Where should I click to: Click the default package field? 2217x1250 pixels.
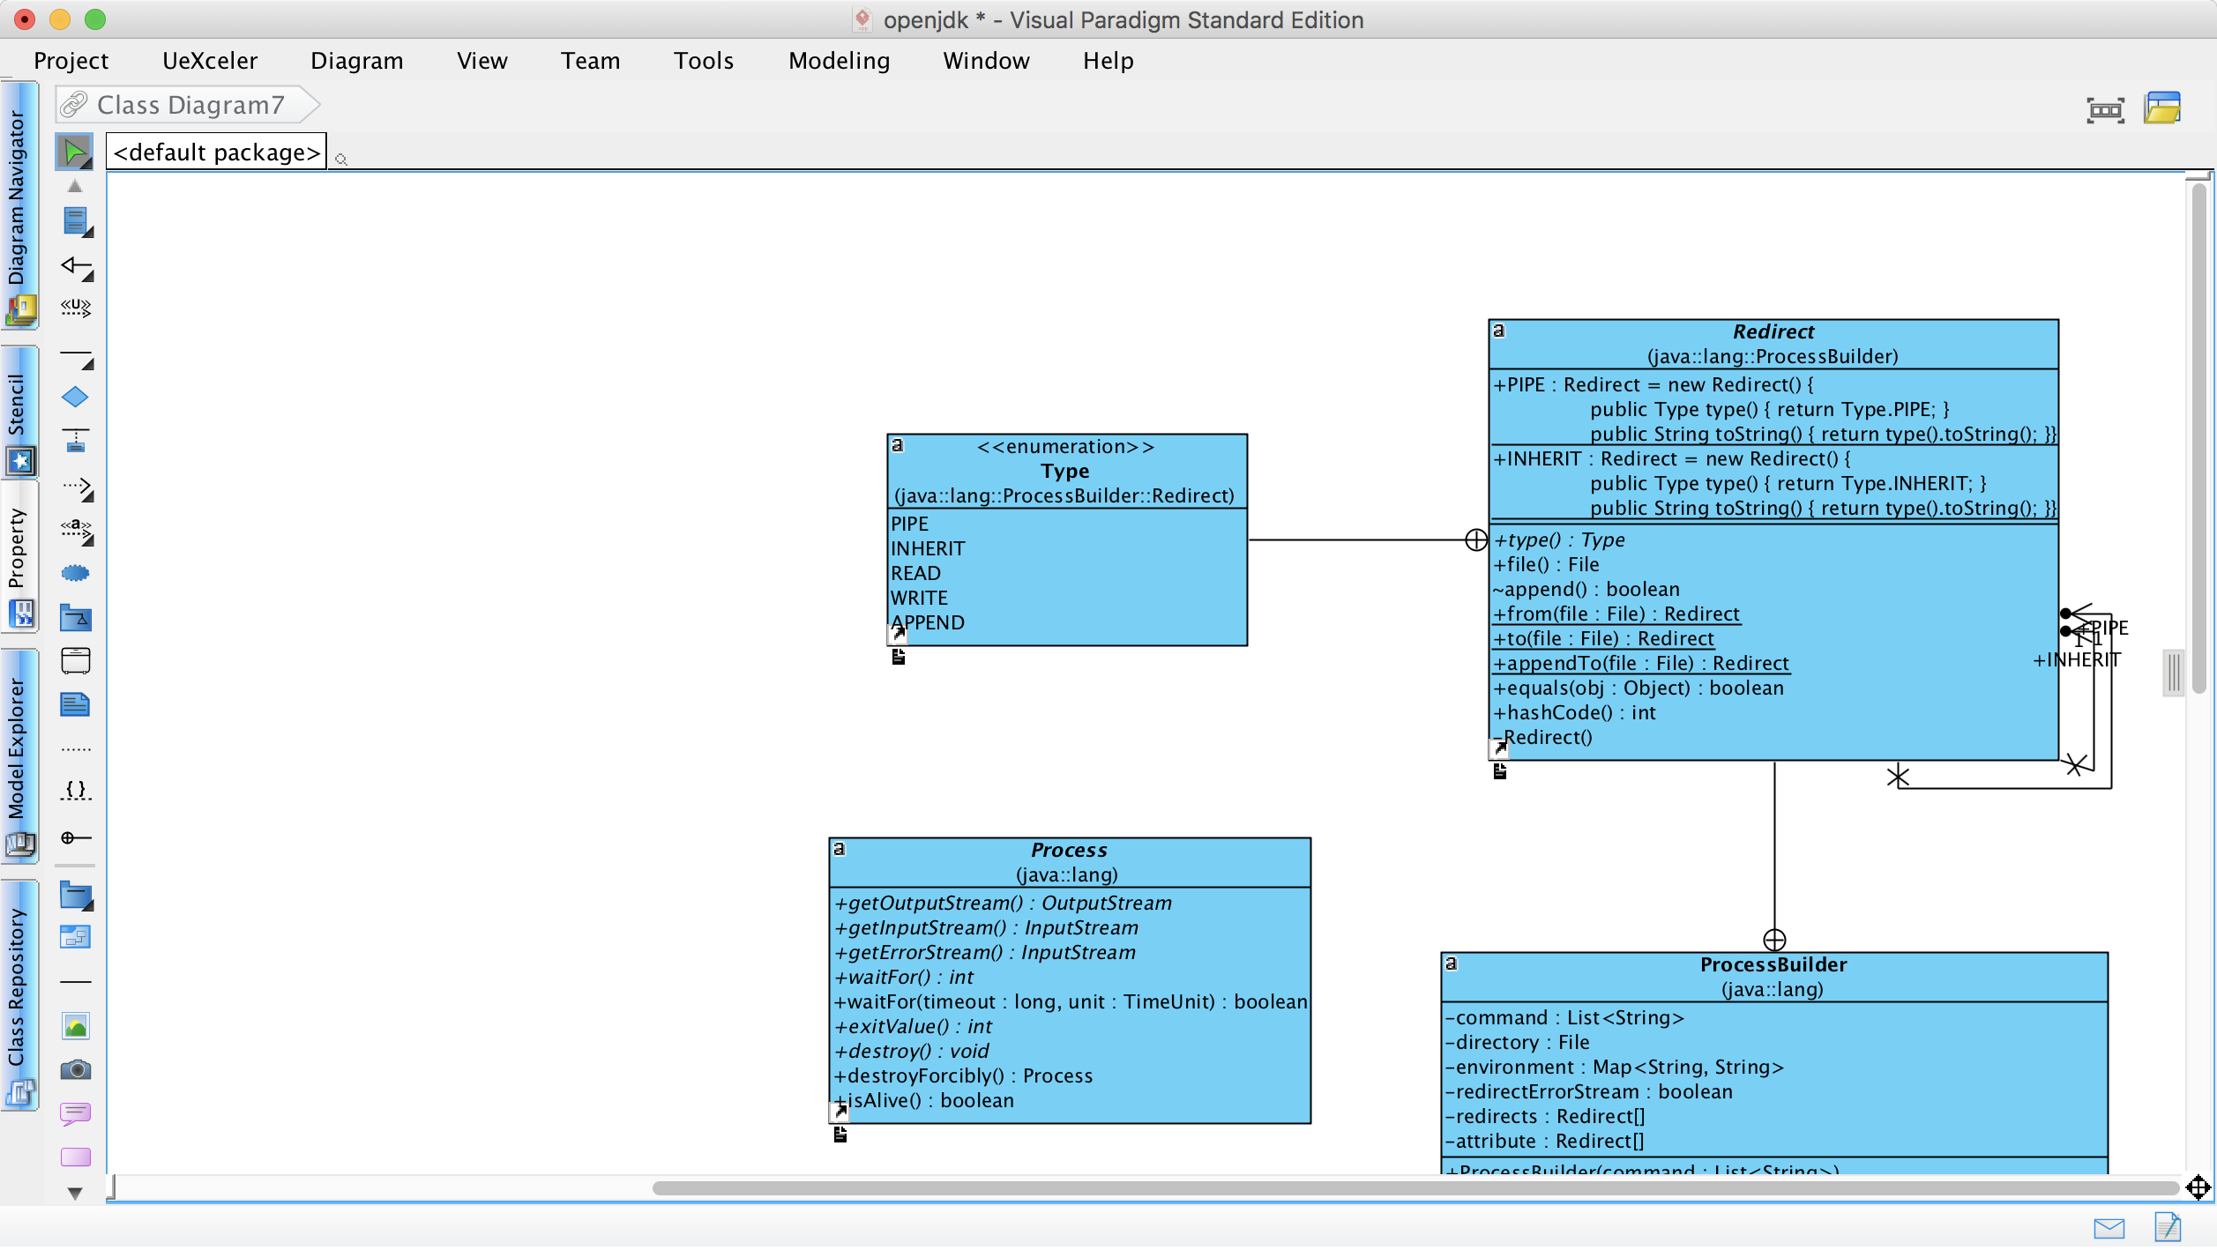216,153
